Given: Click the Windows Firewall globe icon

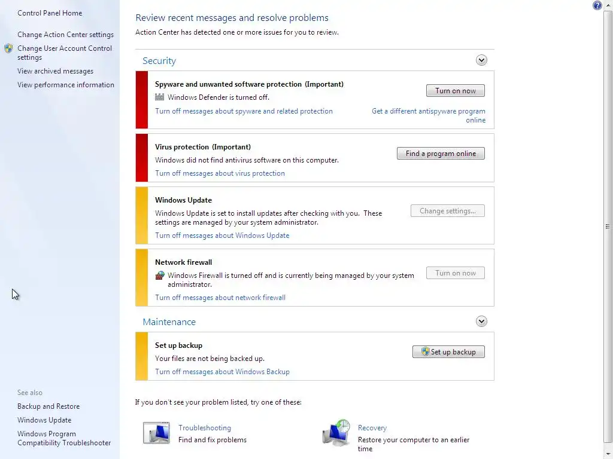Looking at the screenshot, I should coord(160,275).
